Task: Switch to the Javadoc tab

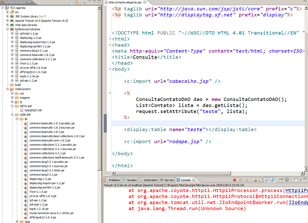Action: click(x=130, y=180)
